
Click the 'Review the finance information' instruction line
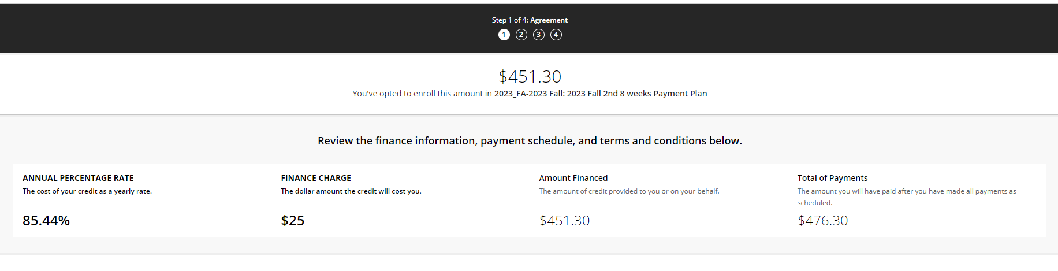click(x=530, y=141)
